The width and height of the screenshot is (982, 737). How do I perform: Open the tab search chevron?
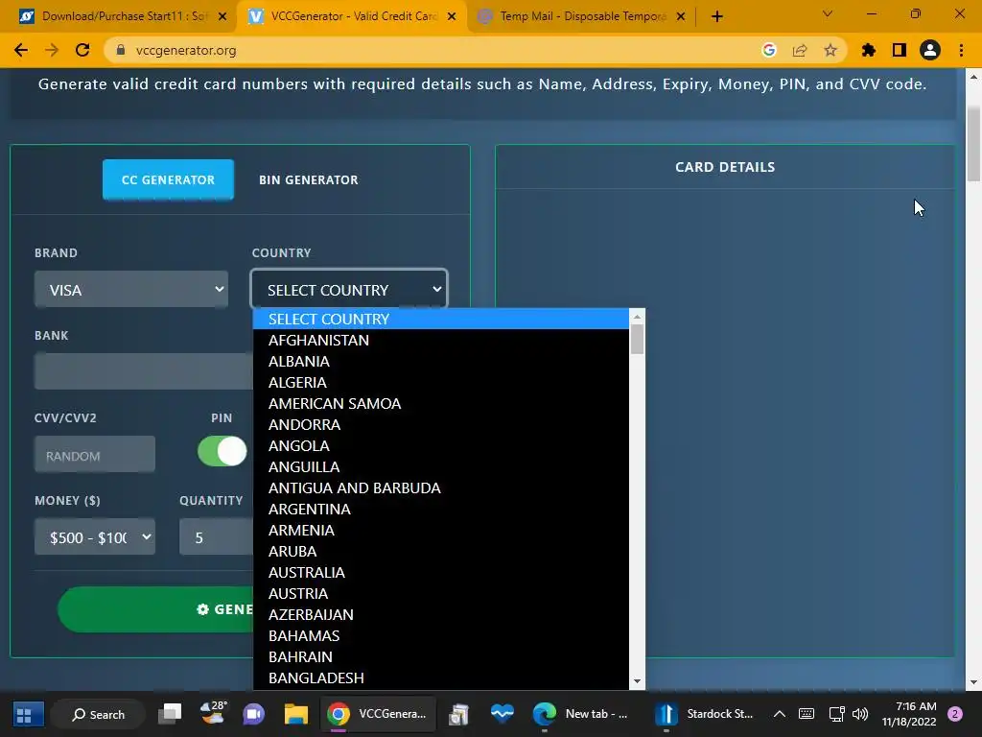coord(828,13)
